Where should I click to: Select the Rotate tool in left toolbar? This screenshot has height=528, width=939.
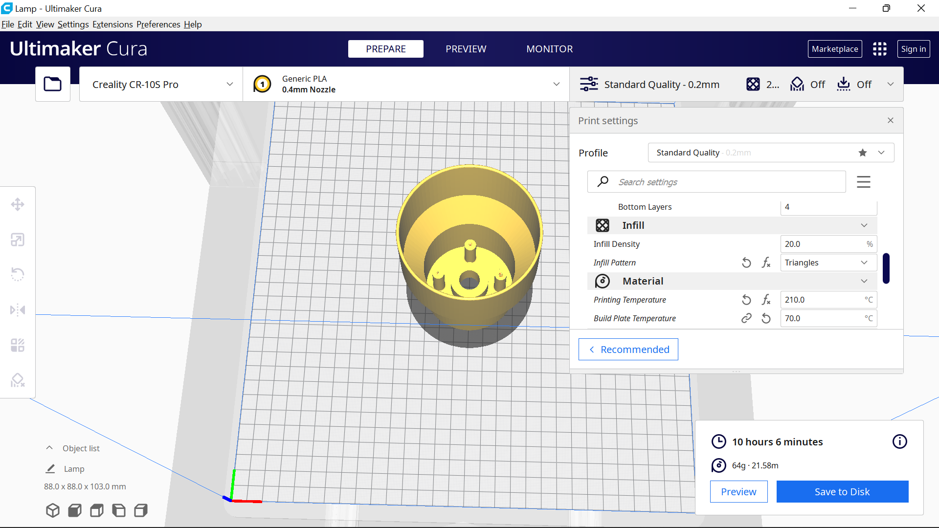[18, 274]
